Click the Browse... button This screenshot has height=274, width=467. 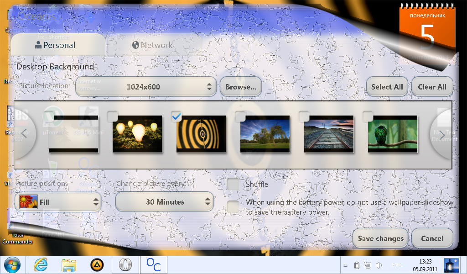[x=241, y=87]
